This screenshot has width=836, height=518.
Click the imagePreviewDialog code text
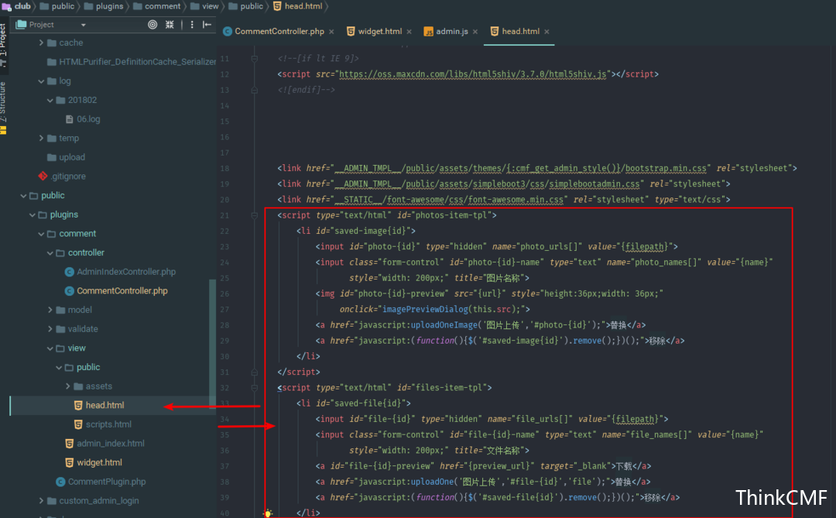coord(425,310)
